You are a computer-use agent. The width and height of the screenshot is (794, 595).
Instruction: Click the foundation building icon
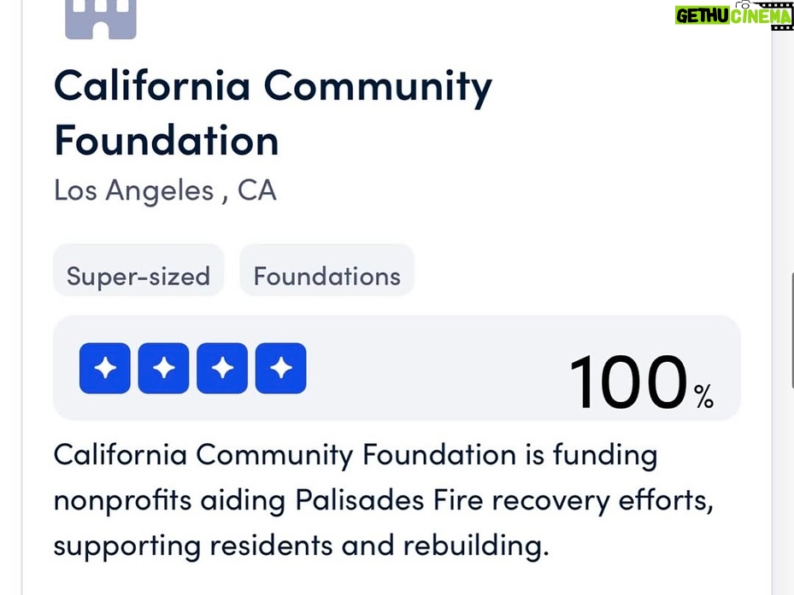click(x=101, y=19)
